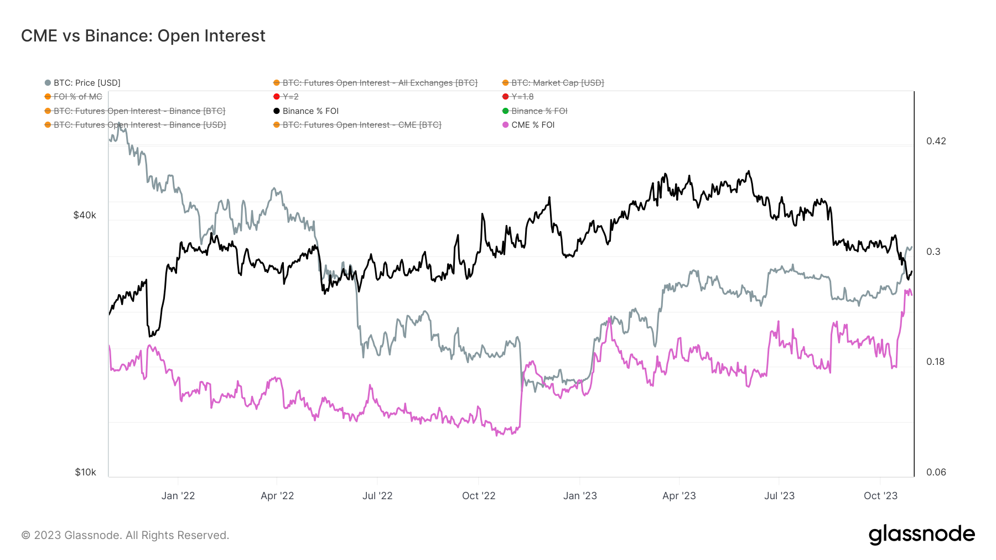
Task: Click the gray dot beside BTC: Price [USD]
Action: [48, 83]
